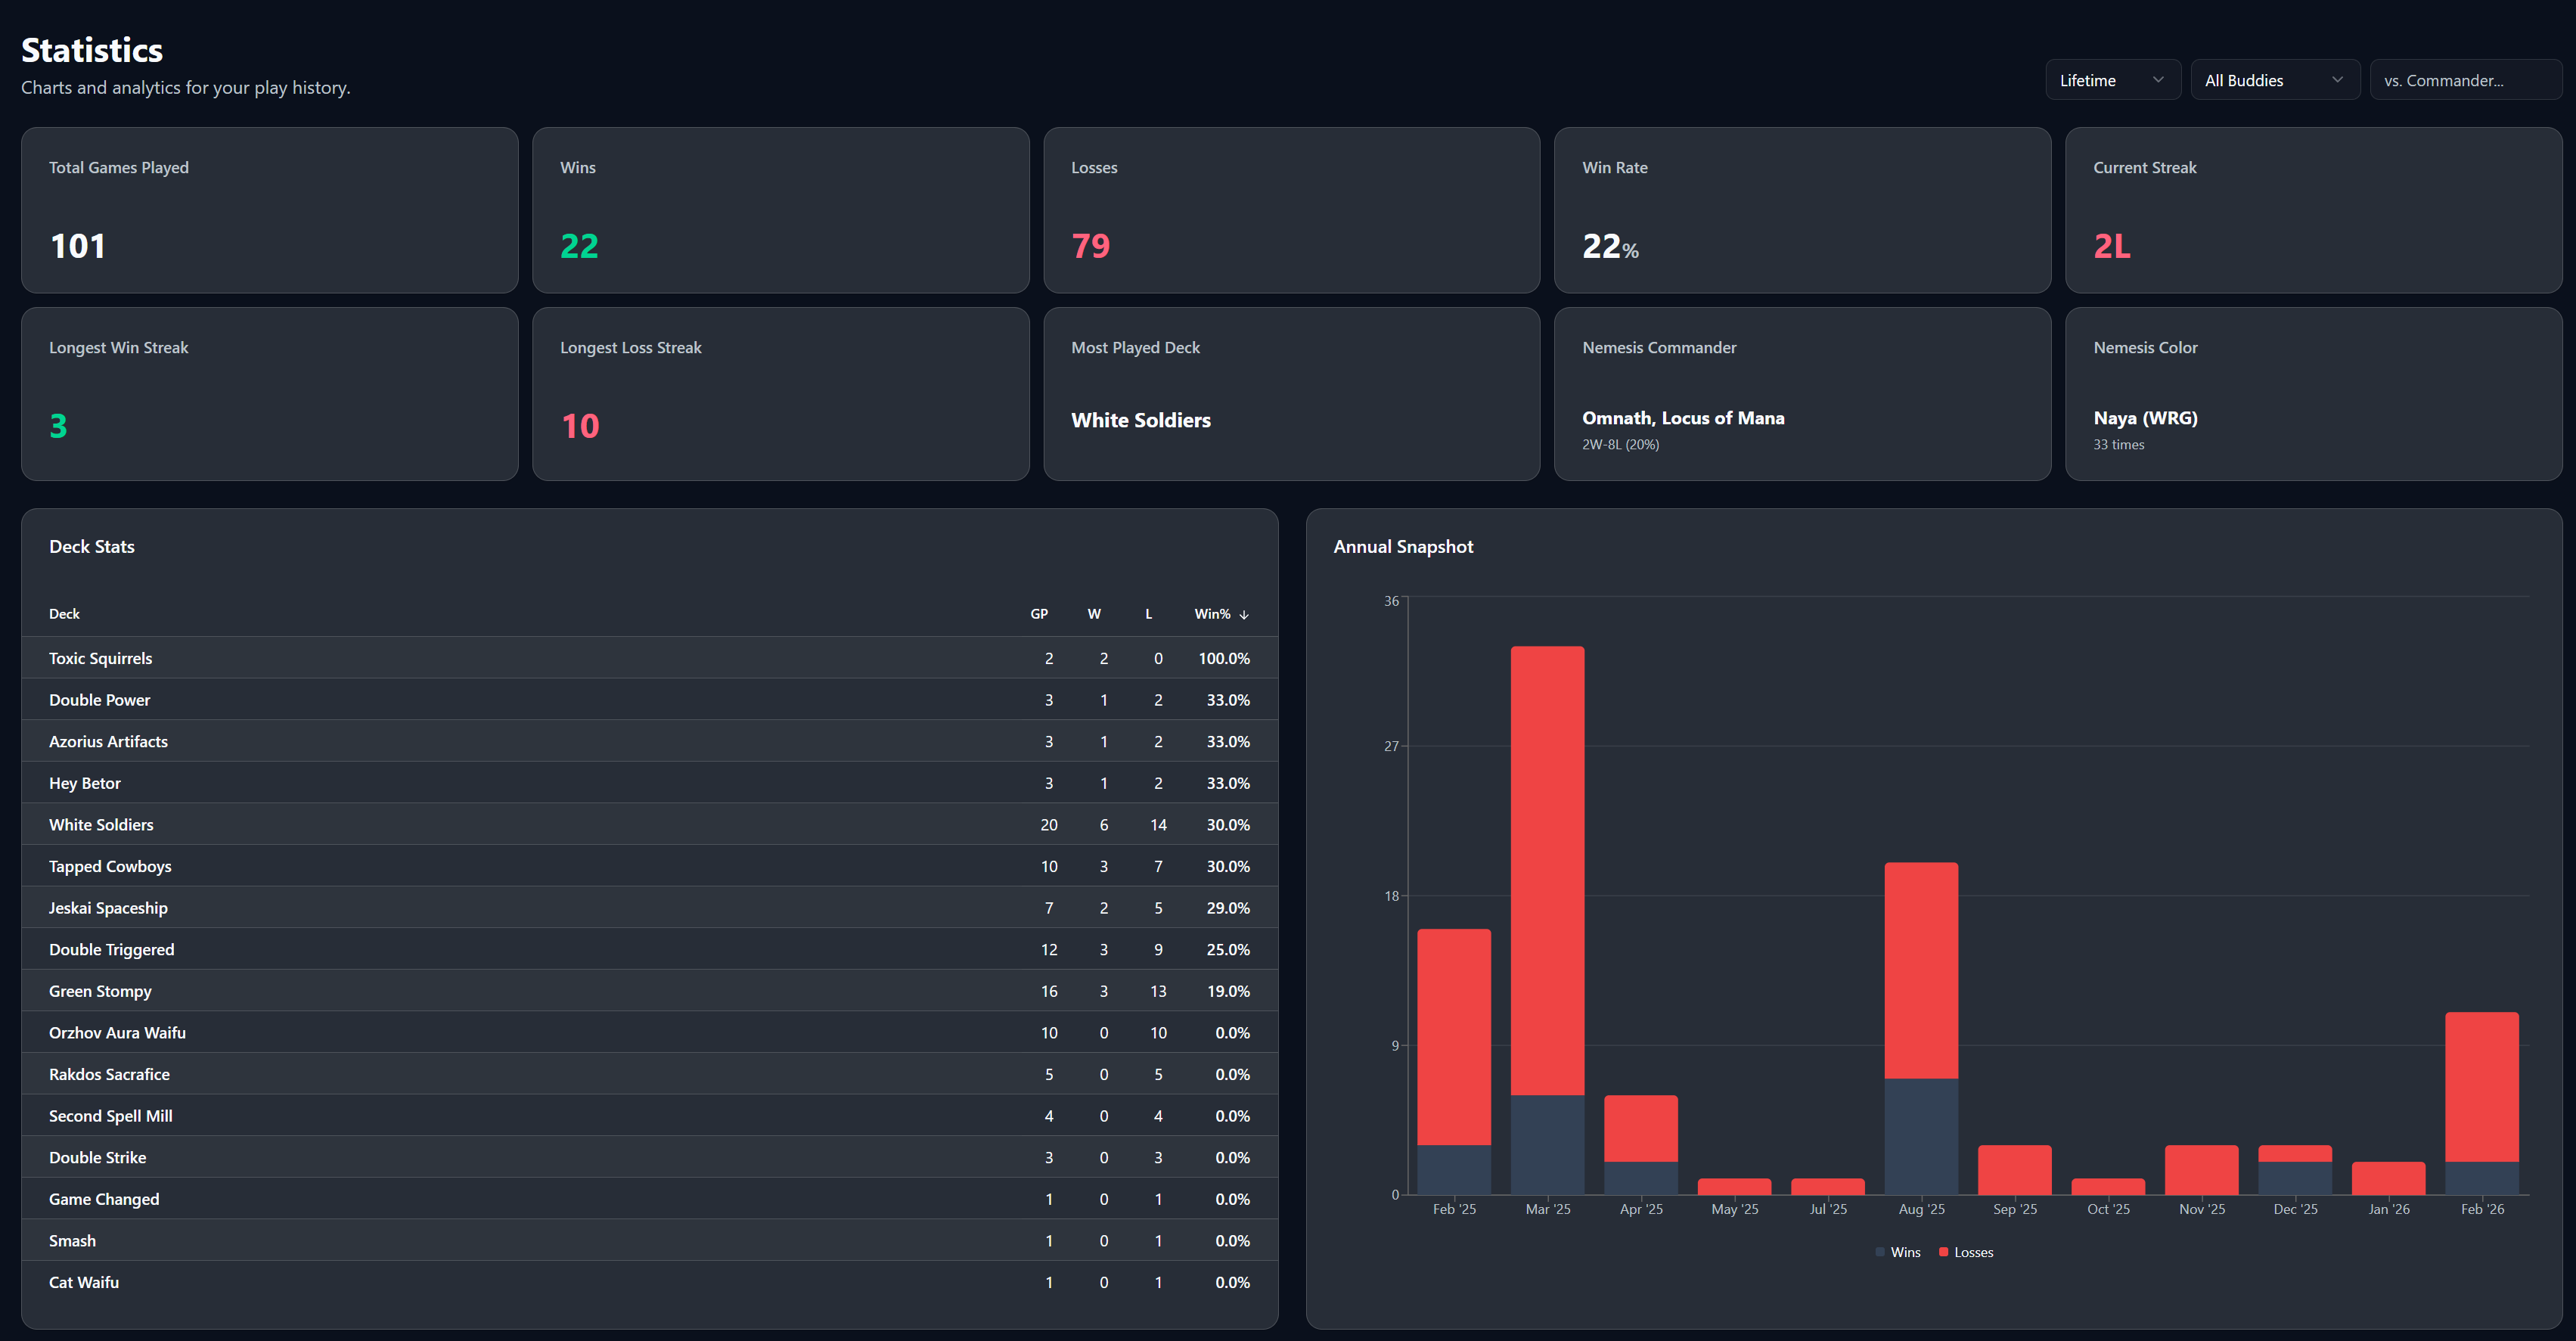Click the vs. Commander search field
This screenshot has height=1341, width=2576.
(x=2465, y=80)
